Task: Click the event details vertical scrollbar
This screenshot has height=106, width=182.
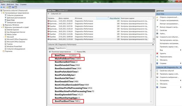Action: click(x=151, y=78)
